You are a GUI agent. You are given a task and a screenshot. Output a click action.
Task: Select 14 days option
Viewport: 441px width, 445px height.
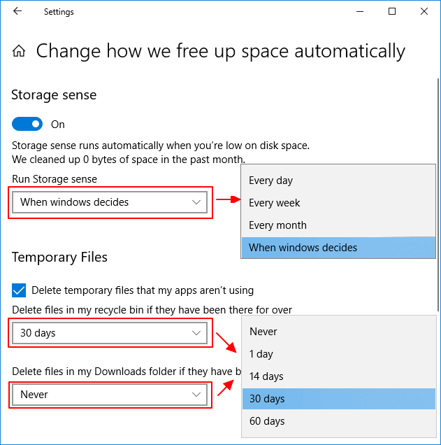266,376
